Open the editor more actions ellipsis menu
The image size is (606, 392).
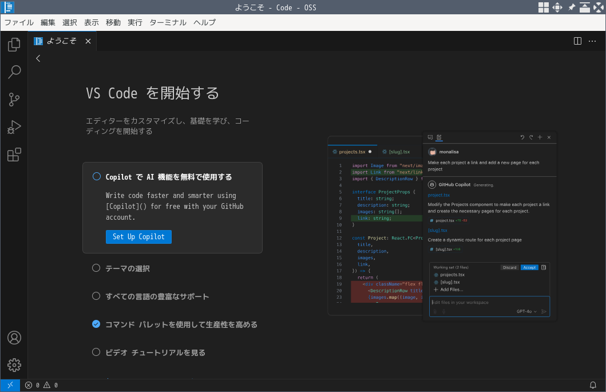pos(593,41)
